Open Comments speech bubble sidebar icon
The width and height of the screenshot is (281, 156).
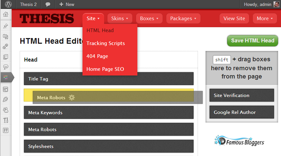click(6, 67)
